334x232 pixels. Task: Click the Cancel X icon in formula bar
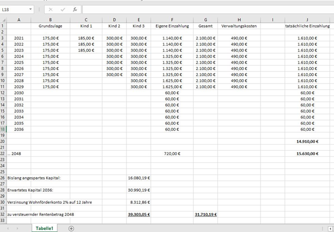tap(50, 9)
